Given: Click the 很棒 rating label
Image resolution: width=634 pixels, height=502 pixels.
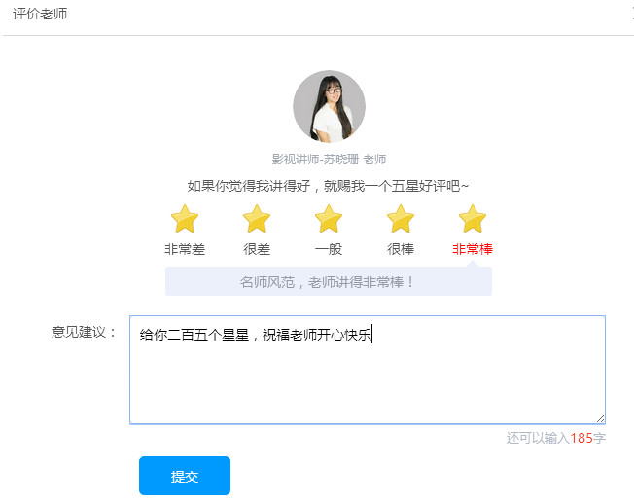Looking at the screenshot, I should (x=401, y=249).
